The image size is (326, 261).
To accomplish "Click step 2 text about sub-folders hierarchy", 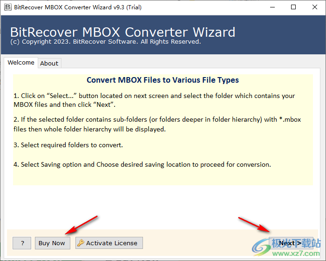I will [x=157, y=124].
